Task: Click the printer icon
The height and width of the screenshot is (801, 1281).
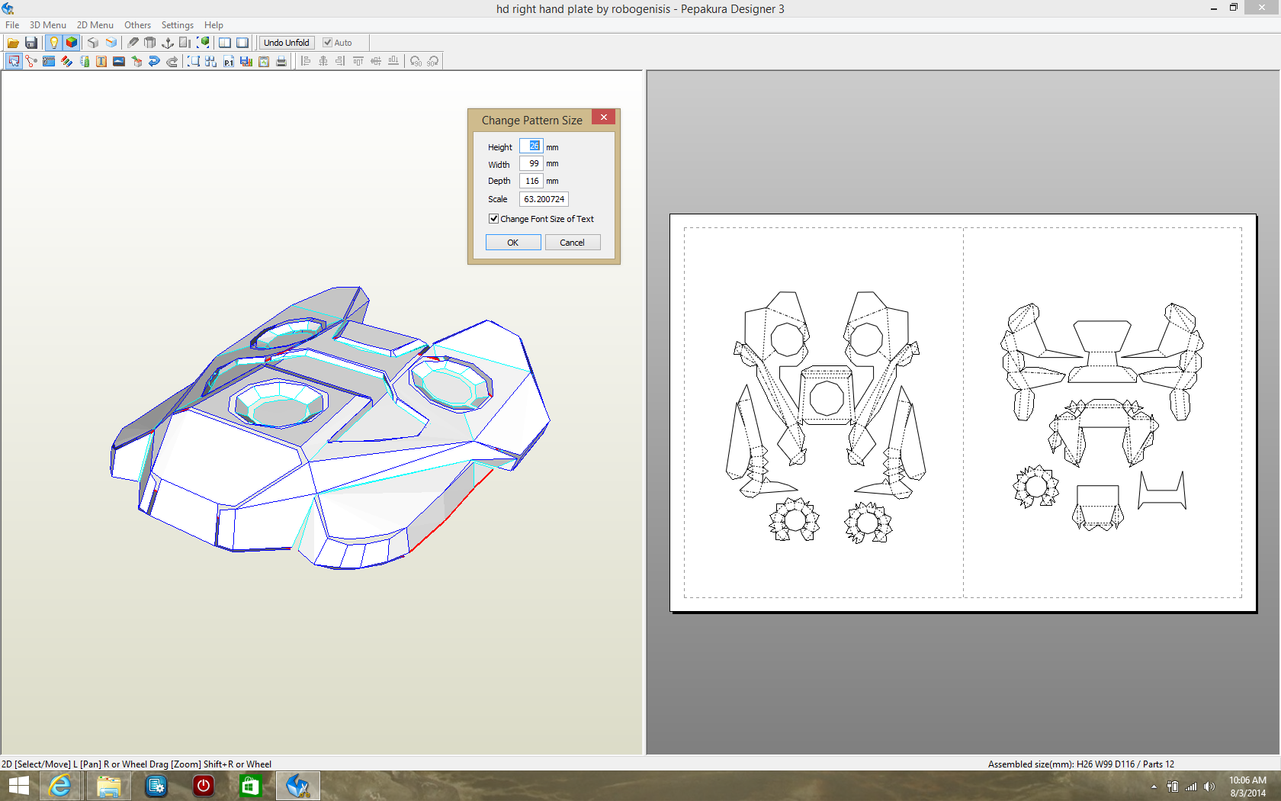Action: pyautogui.click(x=281, y=61)
